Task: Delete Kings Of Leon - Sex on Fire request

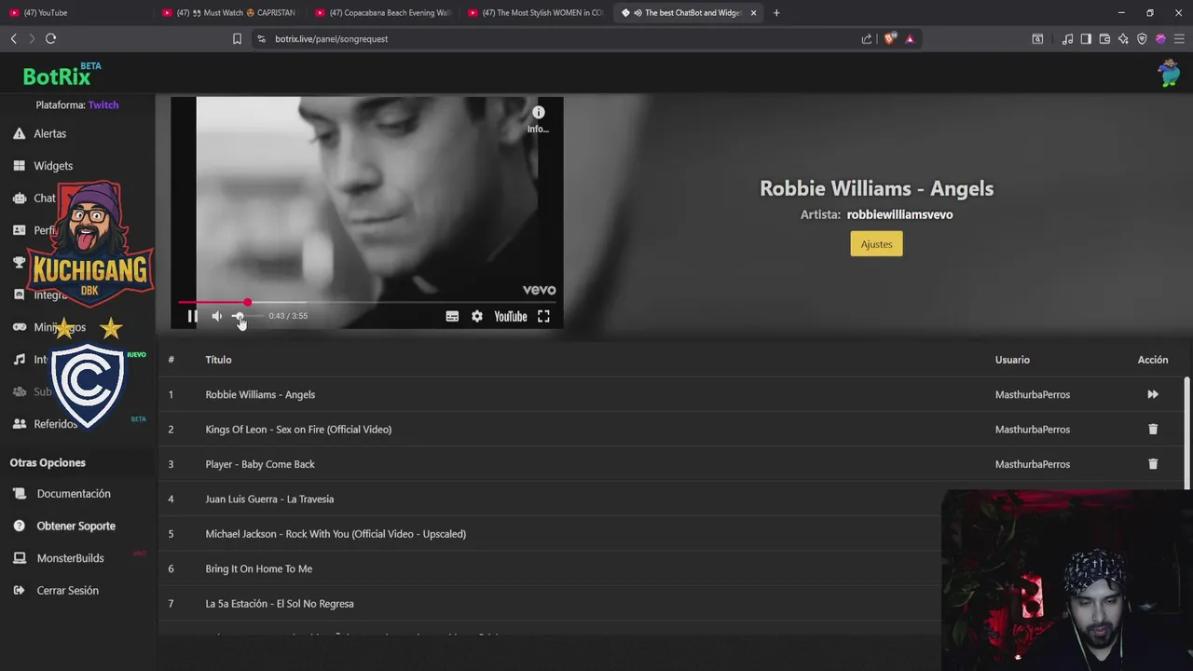Action: [x=1153, y=430]
